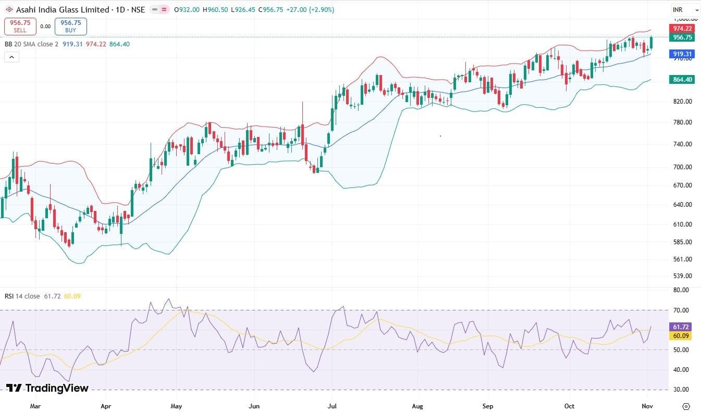Image resolution: width=701 pixels, height=412 pixels.
Task: Select the RSI 14 close indicator label
Action: [x=22, y=296]
